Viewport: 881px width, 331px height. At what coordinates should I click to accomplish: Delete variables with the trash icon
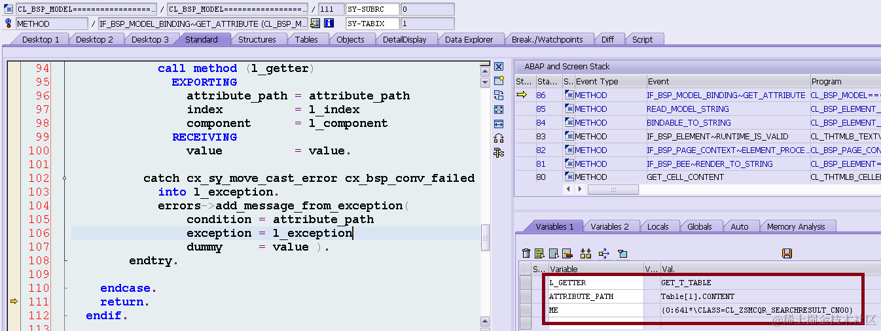tap(526, 253)
